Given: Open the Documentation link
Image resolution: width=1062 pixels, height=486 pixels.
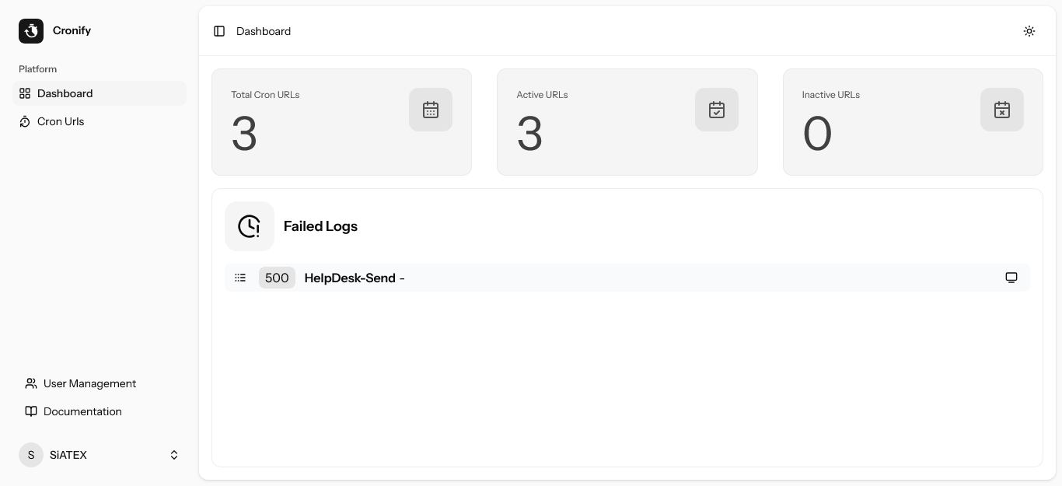Looking at the screenshot, I should click(x=82, y=411).
